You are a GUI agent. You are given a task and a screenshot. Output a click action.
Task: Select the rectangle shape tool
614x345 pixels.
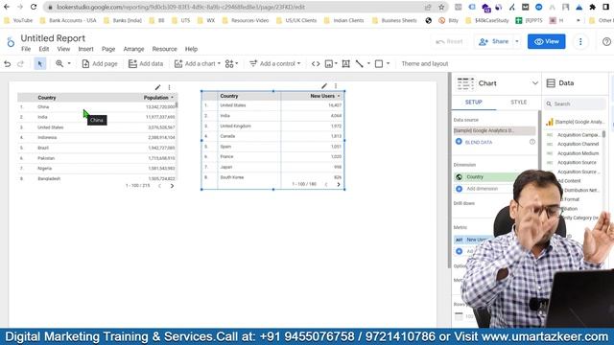click(379, 64)
